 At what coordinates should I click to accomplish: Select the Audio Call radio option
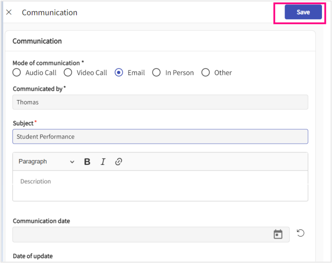click(x=17, y=73)
